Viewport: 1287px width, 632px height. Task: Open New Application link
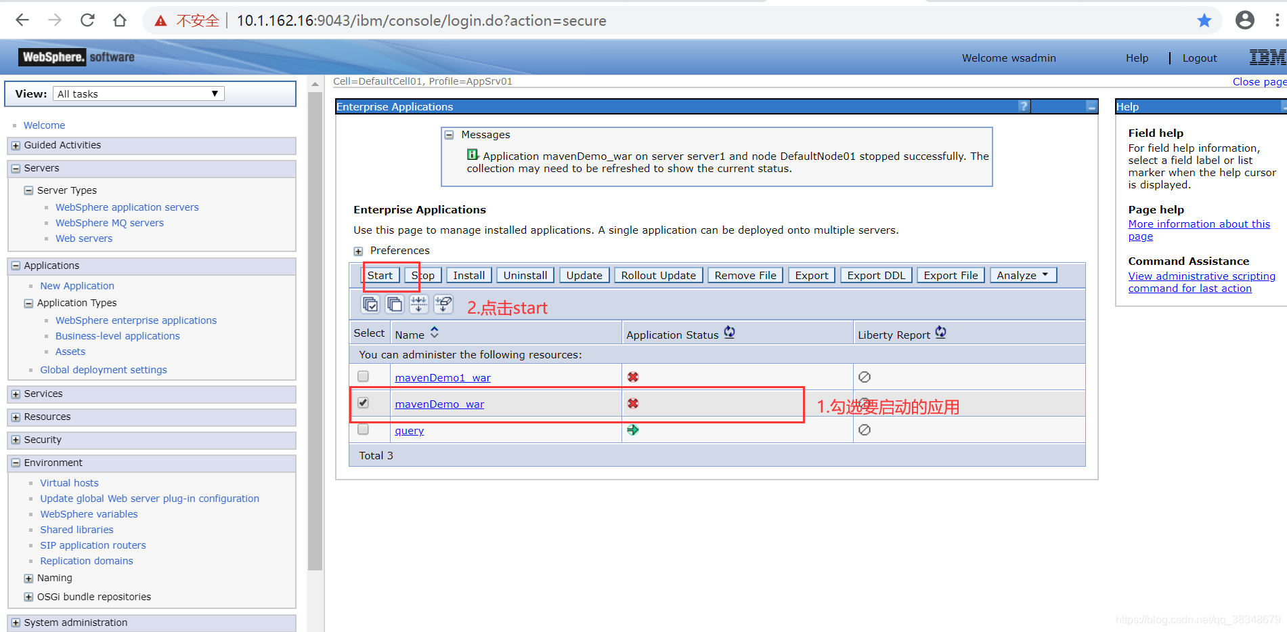pos(77,286)
